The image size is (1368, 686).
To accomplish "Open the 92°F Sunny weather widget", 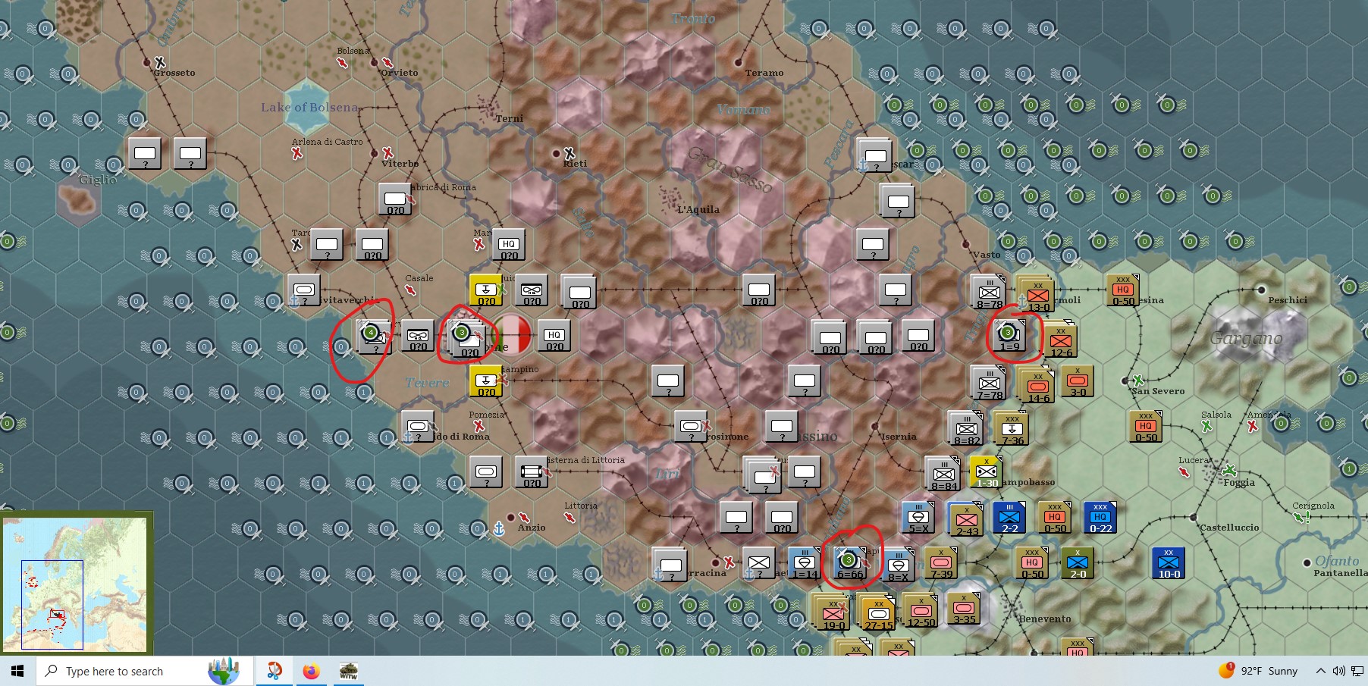I will tap(1257, 671).
